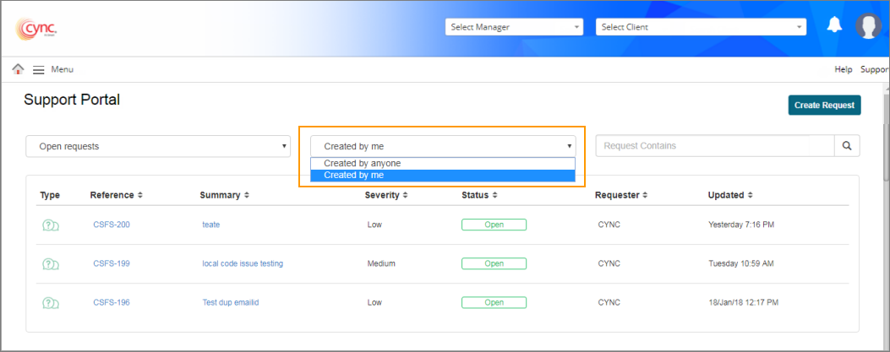Click the request type icon for CSFS-200
Viewport: 890px width, 352px height.
tap(51, 225)
